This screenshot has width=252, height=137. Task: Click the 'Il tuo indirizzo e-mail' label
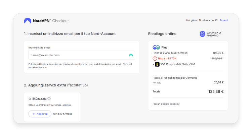(x=39, y=48)
